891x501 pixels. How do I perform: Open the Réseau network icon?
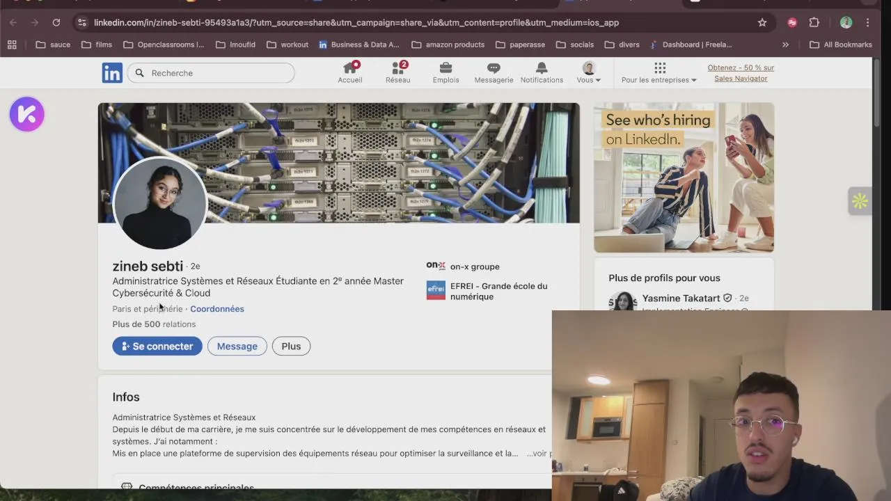[x=398, y=72]
